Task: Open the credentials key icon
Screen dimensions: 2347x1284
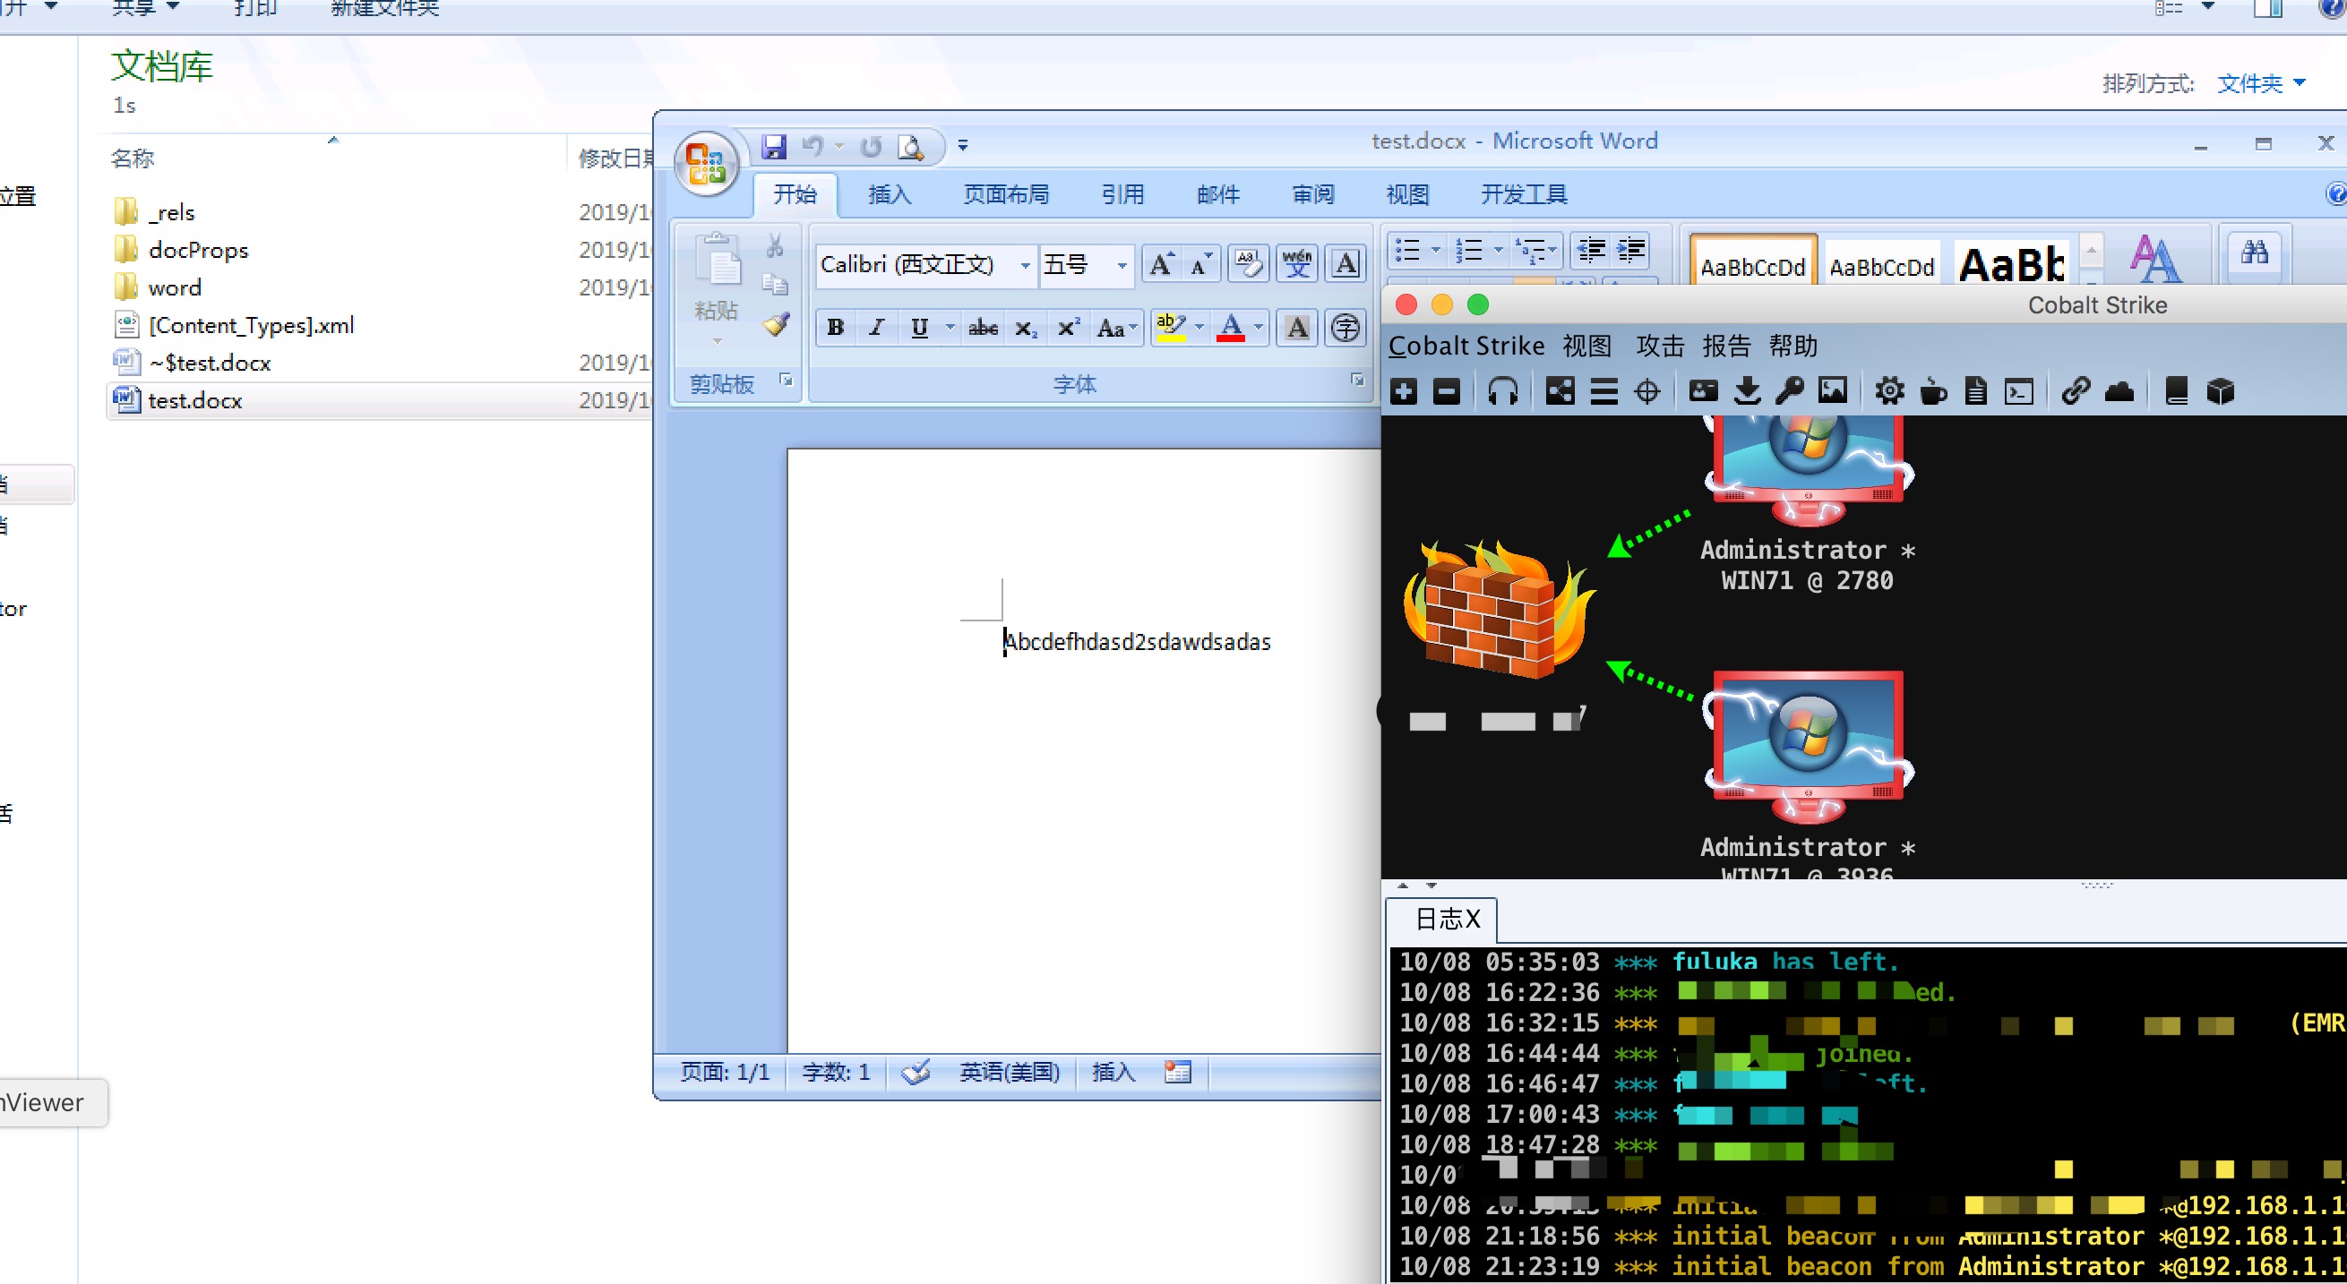Action: point(1791,391)
